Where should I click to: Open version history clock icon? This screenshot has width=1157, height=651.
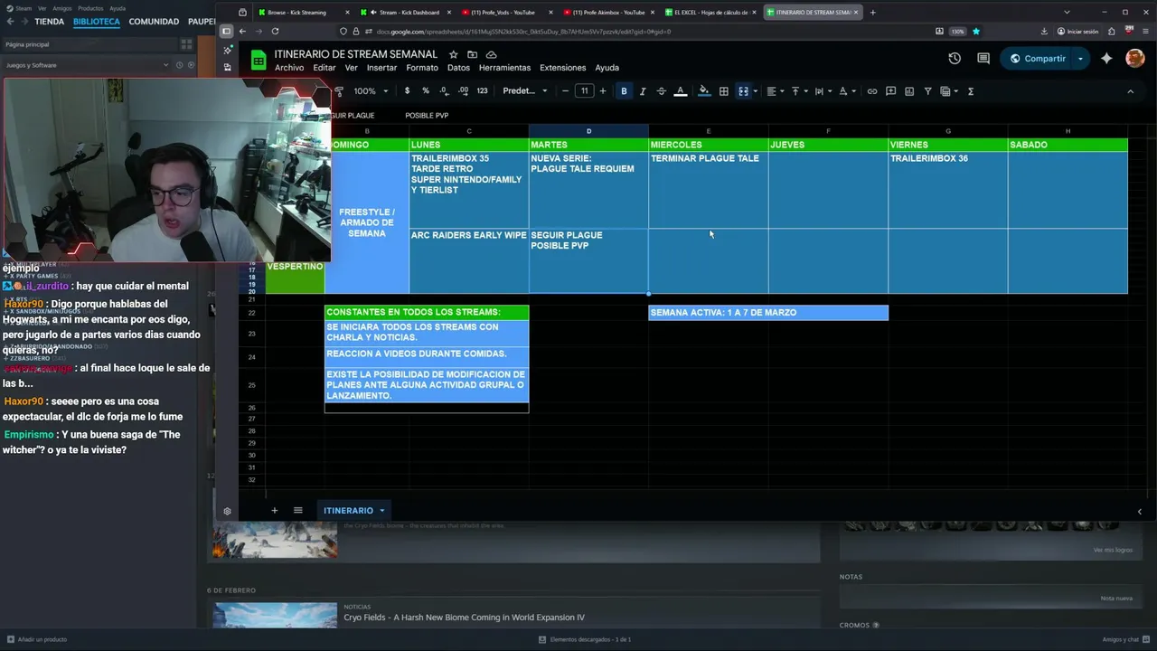coord(955,59)
